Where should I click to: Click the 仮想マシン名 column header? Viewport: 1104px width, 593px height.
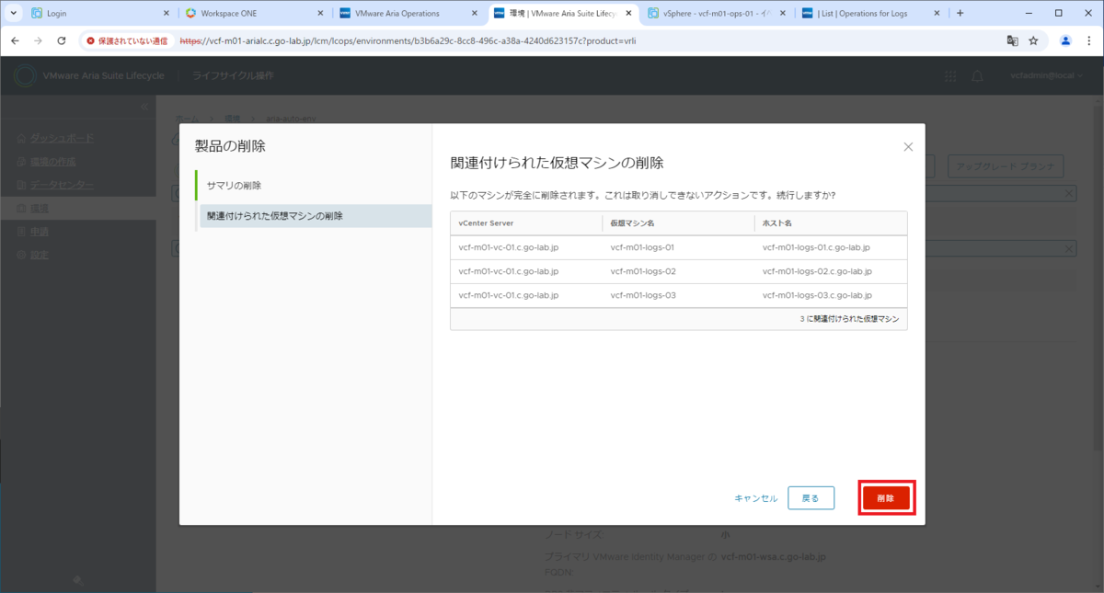click(x=679, y=223)
